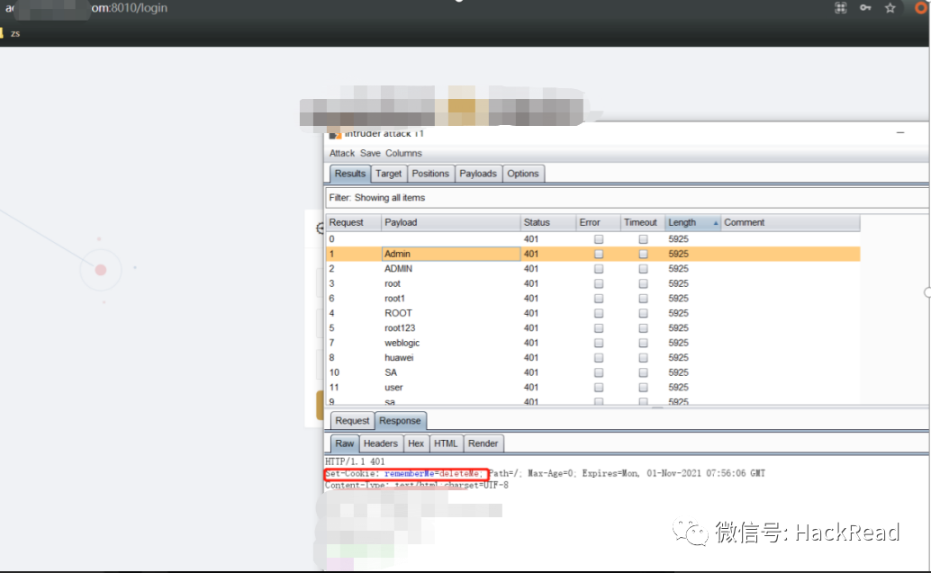Tick the Timeout checkbox for root row
Image resolution: width=931 pixels, height=573 pixels.
coord(643,284)
